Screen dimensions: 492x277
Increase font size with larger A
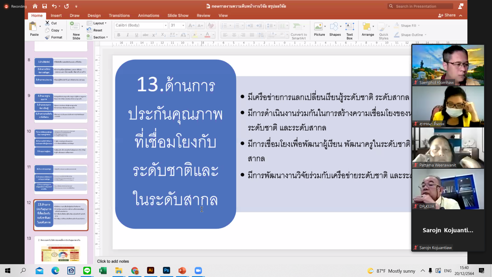191,25
